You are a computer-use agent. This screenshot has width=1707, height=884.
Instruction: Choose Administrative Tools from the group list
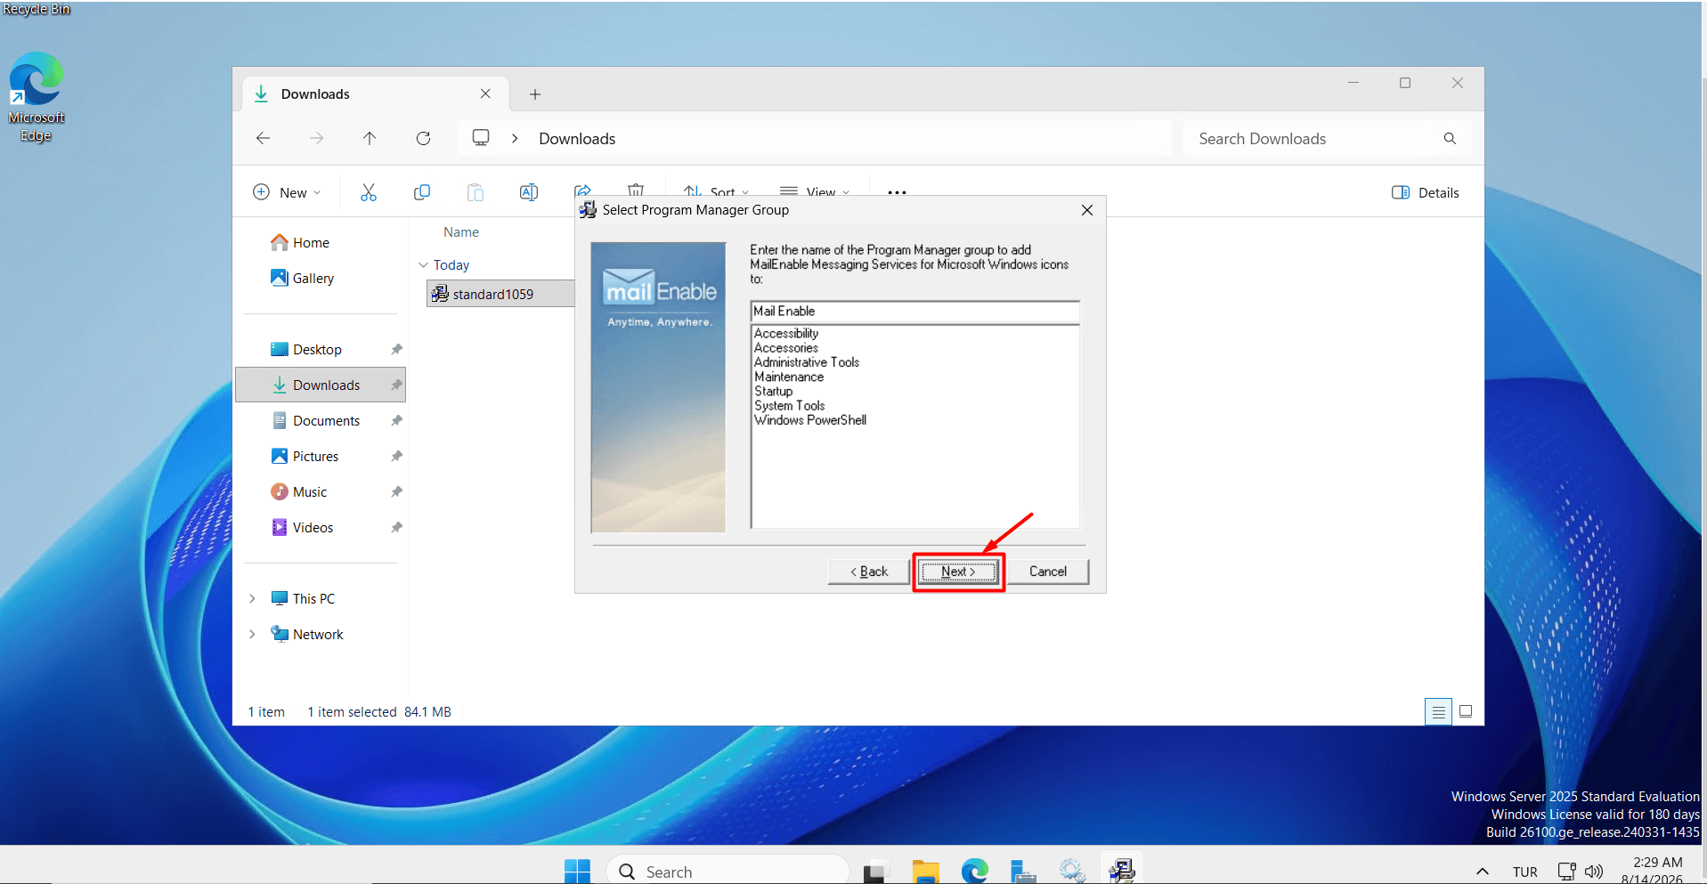807,362
